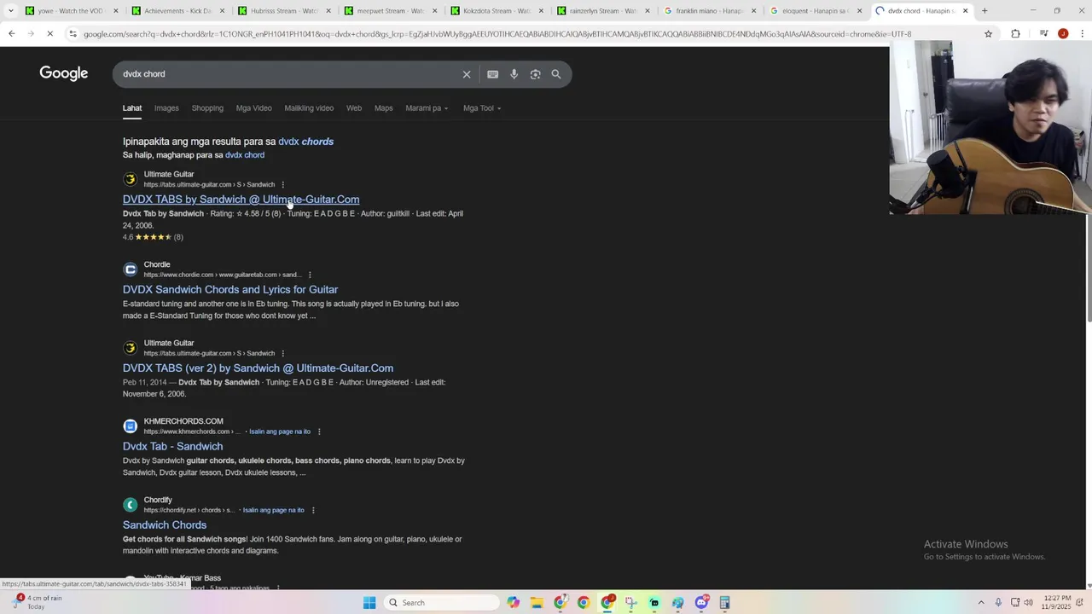Go to Google homepage via logo
This screenshot has width=1092, height=614.
64,73
